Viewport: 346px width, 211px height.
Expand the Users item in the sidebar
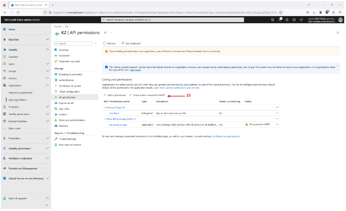pyautogui.click(x=48, y=64)
